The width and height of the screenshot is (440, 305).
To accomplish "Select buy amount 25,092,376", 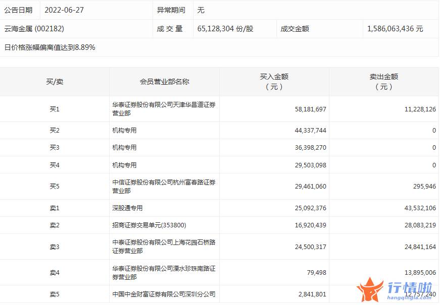I will (310, 208).
